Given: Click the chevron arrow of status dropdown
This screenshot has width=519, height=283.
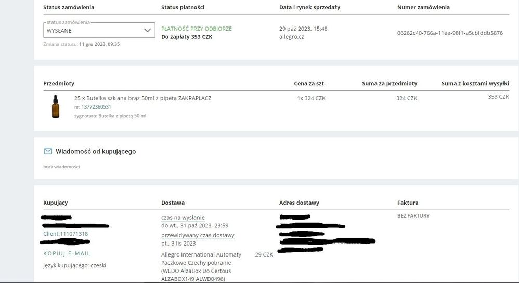Looking at the screenshot, I should tap(147, 31).
